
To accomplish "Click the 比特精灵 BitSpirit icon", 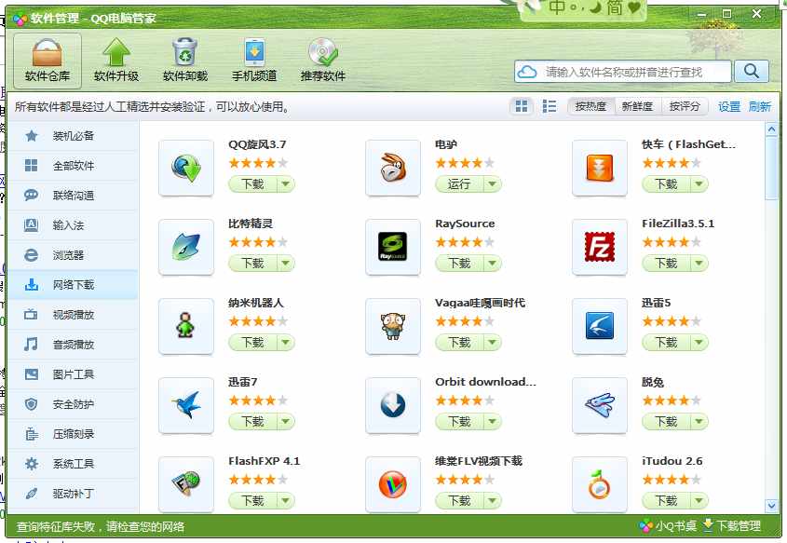I will click(x=186, y=248).
